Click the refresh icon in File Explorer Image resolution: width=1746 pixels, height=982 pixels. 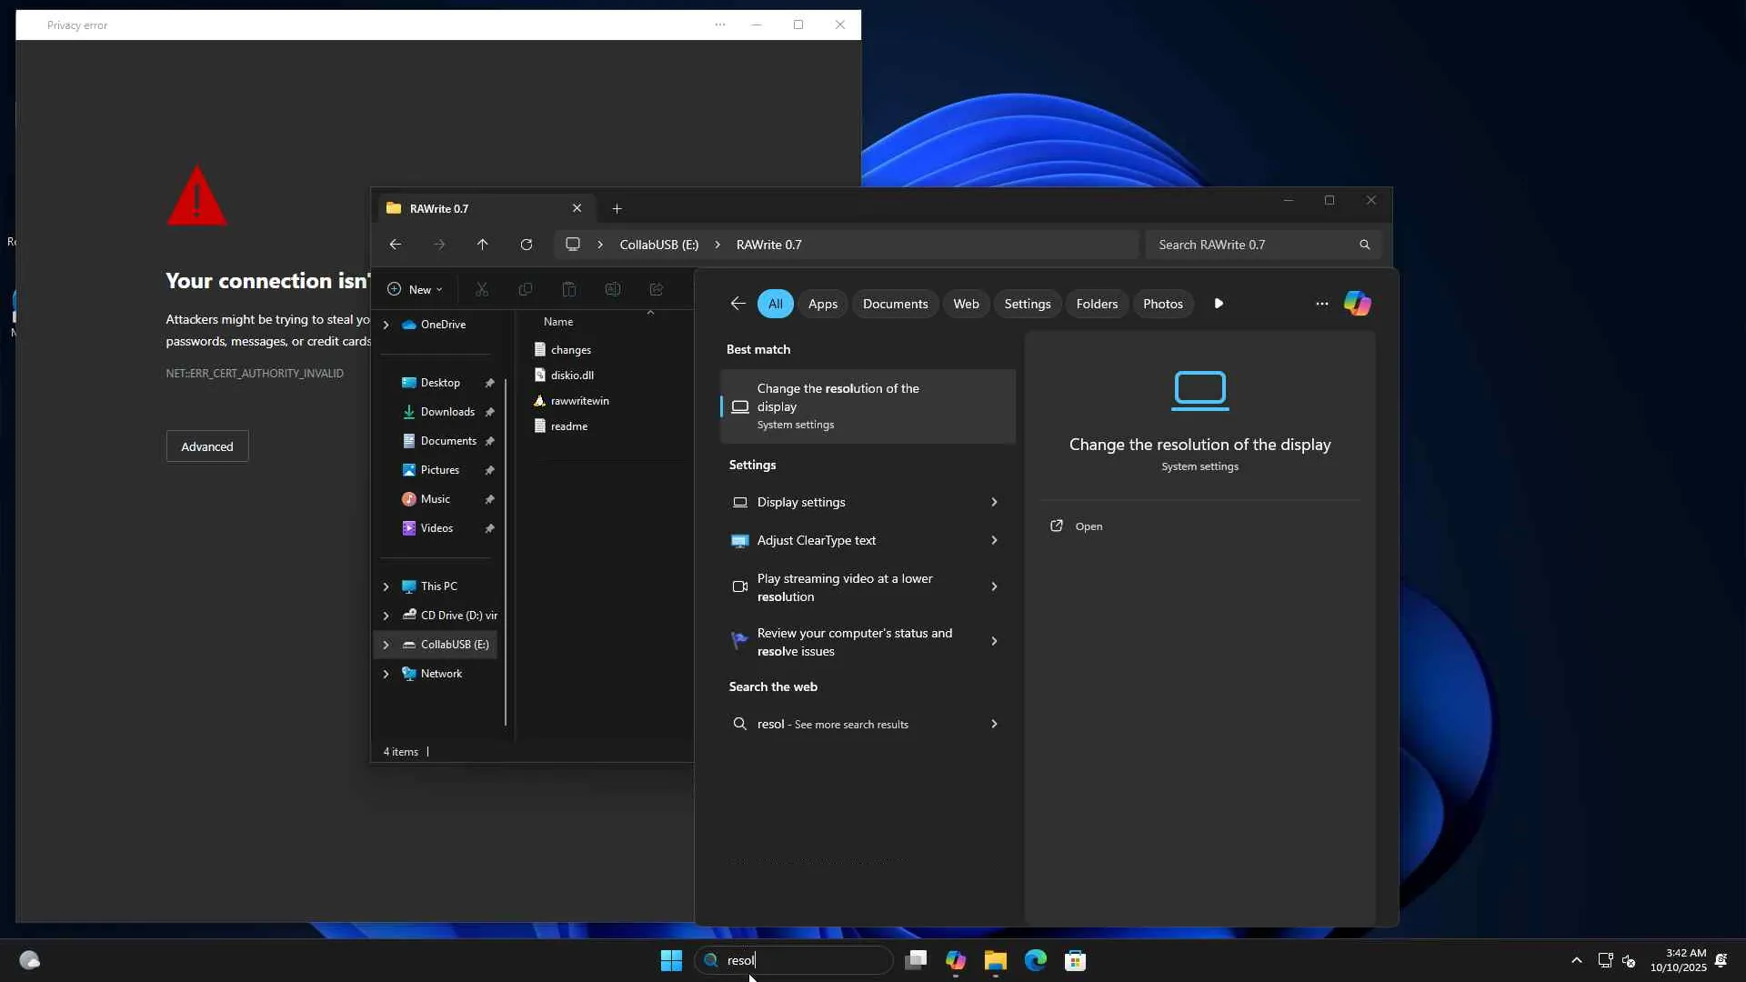click(526, 245)
